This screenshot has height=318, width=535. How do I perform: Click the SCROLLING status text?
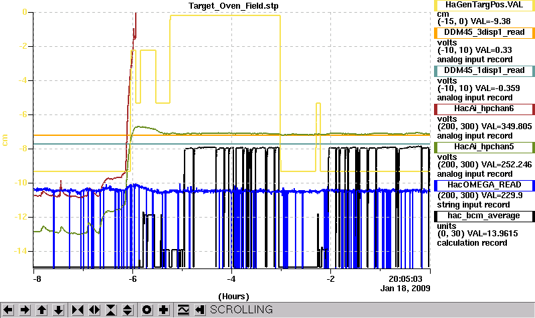241,309
